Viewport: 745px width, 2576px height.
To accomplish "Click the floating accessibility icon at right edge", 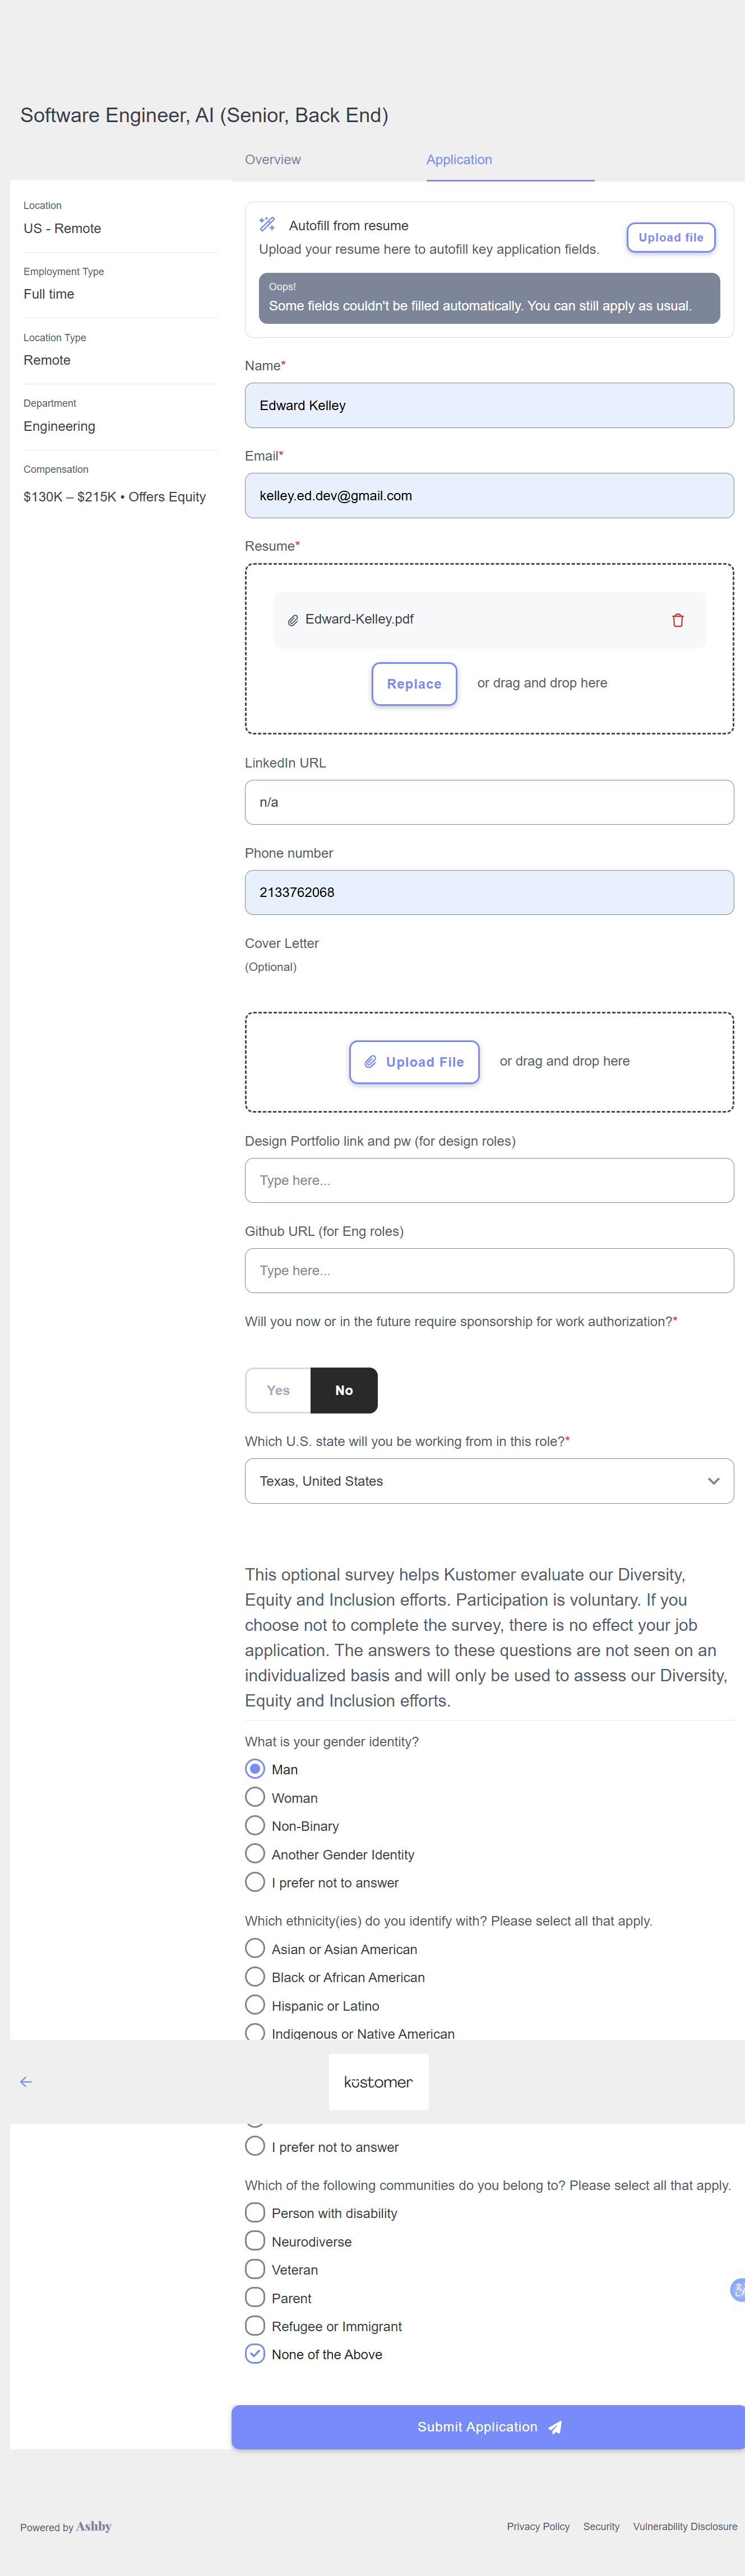I will (738, 2289).
